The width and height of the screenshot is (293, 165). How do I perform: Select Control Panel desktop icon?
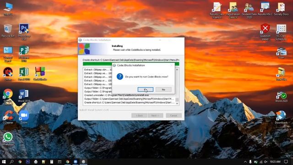8,54
